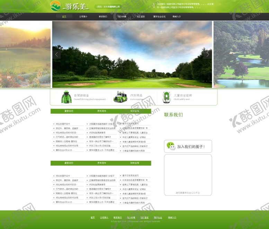Open 汽车轮胎更换事项 in the first news block
269x229 pixels.
pos(97,133)
